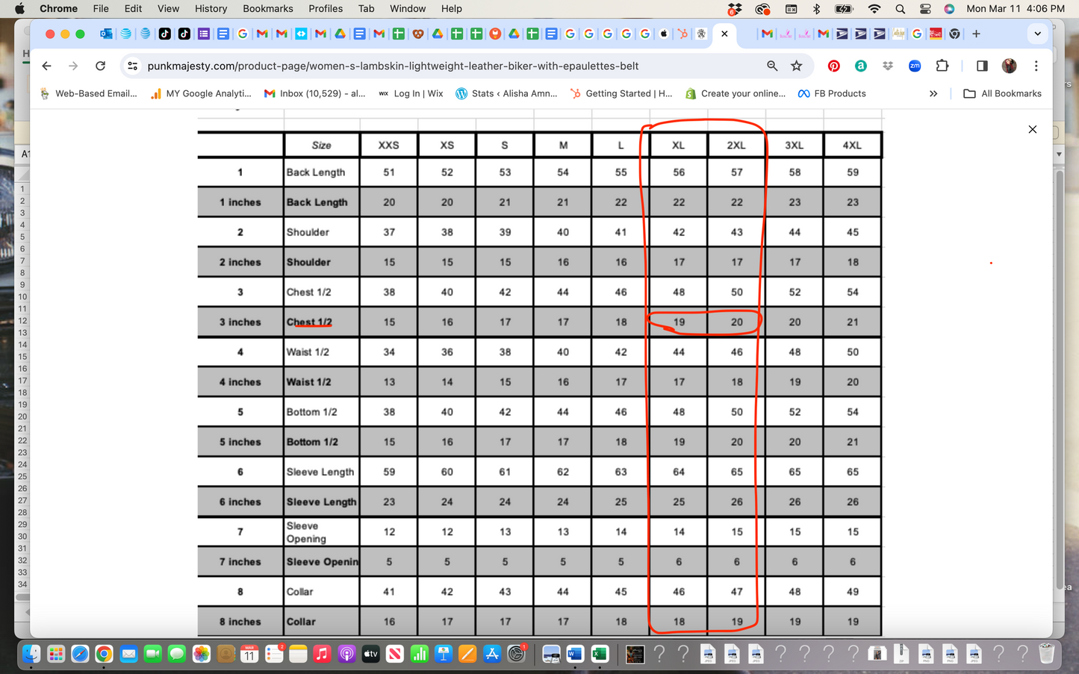Open the Bookmarks menu in the menu bar
Image resolution: width=1079 pixels, height=674 pixels.
267,9
